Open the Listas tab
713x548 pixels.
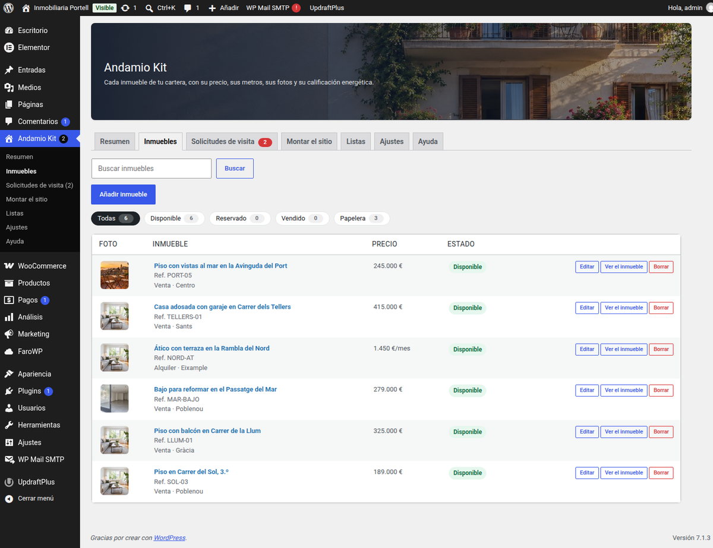point(356,141)
